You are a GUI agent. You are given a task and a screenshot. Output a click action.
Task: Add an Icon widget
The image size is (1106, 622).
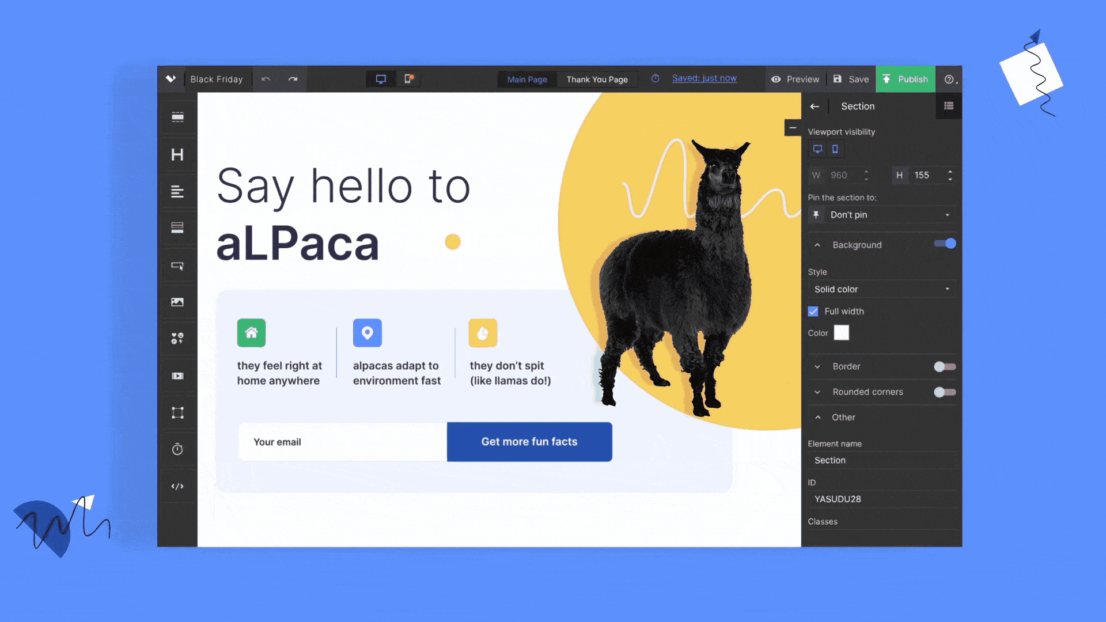pyautogui.click(x=177, y=339)
